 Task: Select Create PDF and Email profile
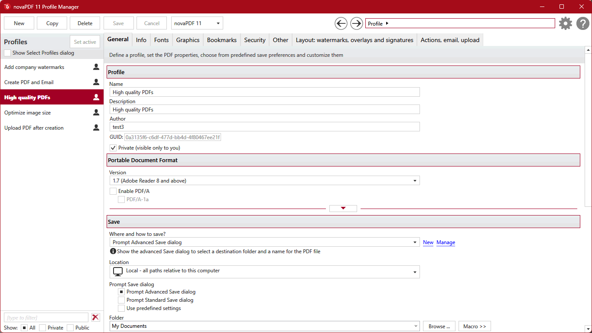52,82
